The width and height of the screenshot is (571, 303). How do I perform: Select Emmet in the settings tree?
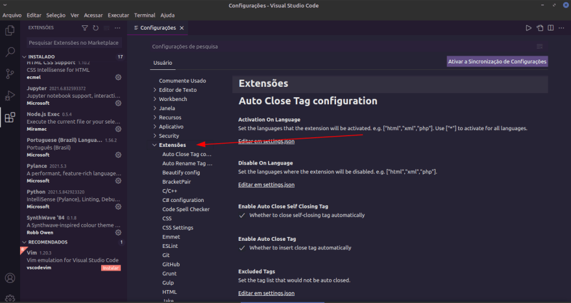click(x=171, y=237)
